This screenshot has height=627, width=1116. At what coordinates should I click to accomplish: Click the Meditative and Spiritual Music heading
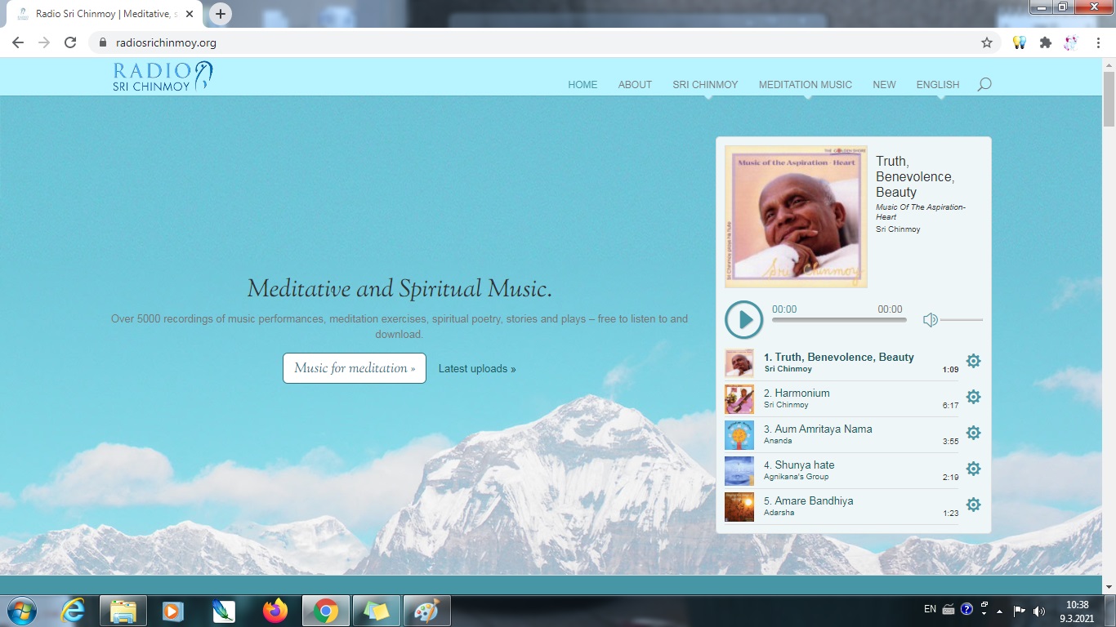pos(400,288)
